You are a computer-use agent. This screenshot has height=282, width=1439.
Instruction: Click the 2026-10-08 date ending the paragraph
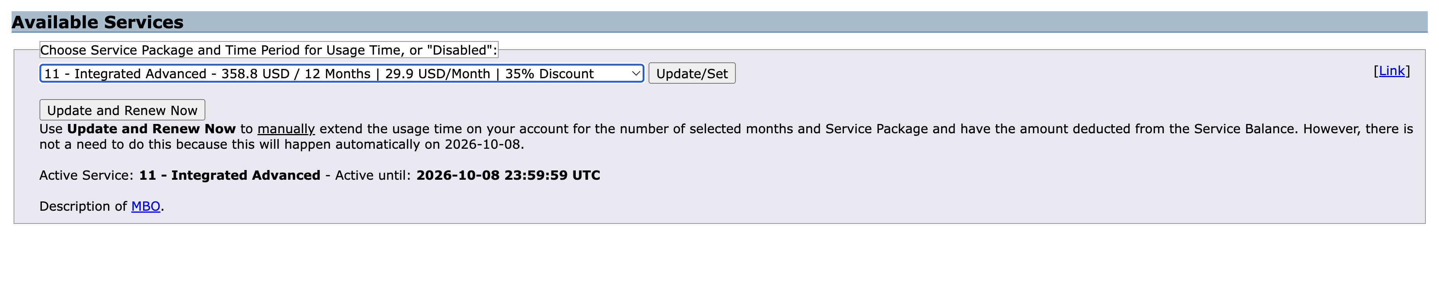tap(482, 144)
